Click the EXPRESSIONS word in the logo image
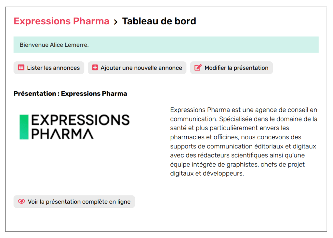Image resolution: width=333 pixels, height=238 pixels. 80,120
